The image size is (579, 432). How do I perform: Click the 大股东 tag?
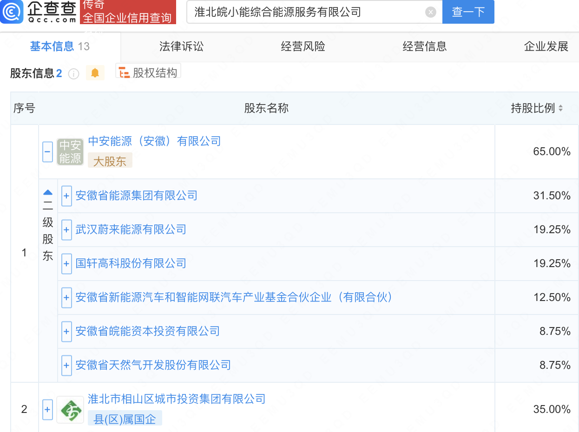coord(110,161)
